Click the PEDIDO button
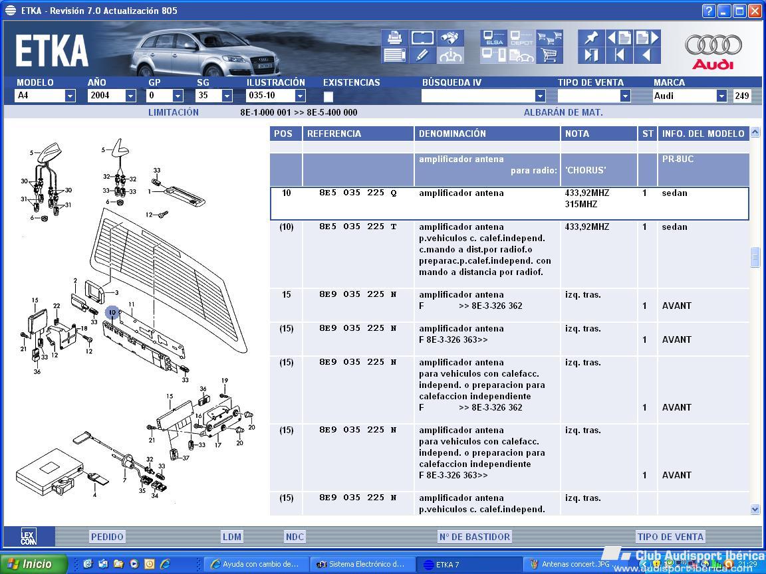The width and height of the screenshot is (766, 574). click(107, 537)
